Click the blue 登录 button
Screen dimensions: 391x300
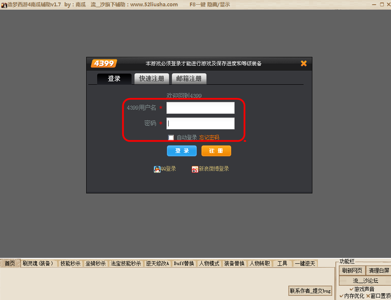point(182,151)
